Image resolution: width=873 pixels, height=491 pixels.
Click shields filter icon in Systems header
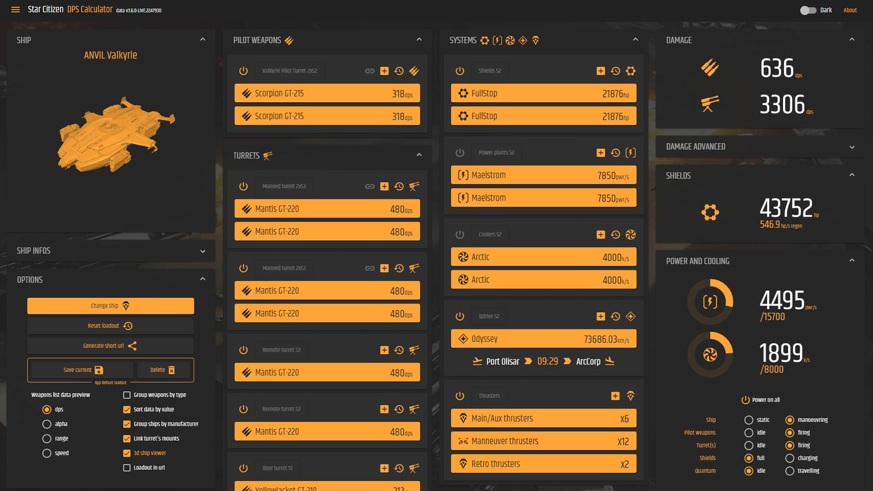click(484, 40)
